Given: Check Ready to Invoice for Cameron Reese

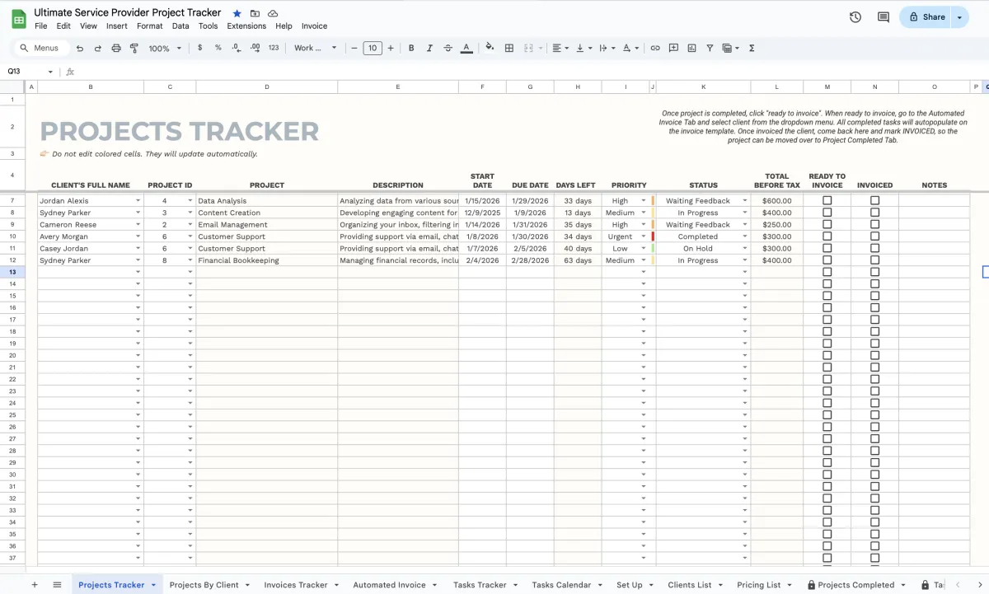Looking at the screenshot, I should coord(827,224).
